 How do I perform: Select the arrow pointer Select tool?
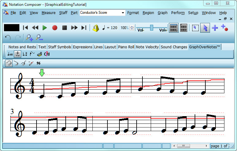coord(205,28)
